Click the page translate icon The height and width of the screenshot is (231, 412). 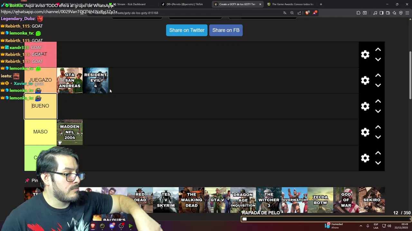click(285, 13)
